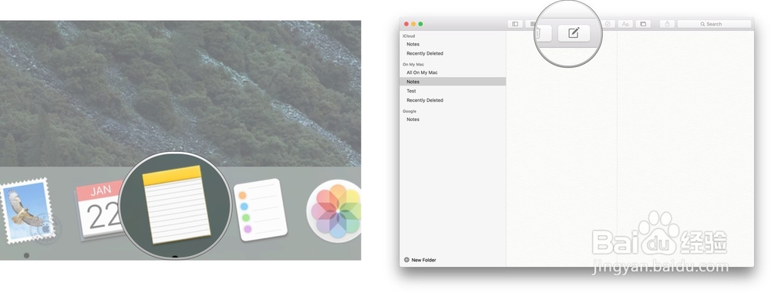This screenshot has height=293, width=771.
Task: Toggle the folders sidebar button in Notes toolbar
Action: 515,24
